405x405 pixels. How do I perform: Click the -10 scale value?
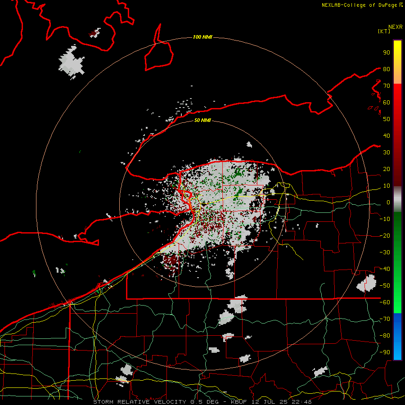[385, 219]
